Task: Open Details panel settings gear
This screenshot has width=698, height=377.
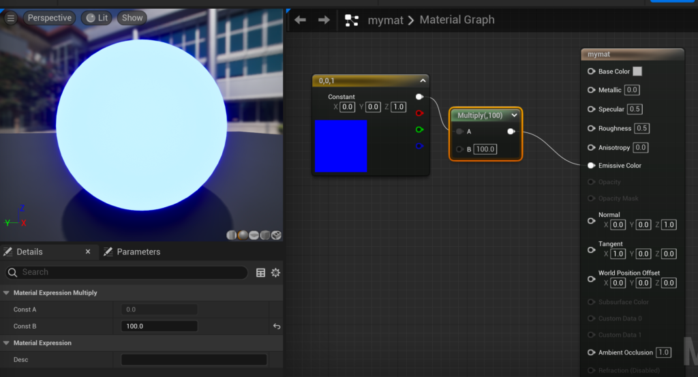Action: point(275,273)
